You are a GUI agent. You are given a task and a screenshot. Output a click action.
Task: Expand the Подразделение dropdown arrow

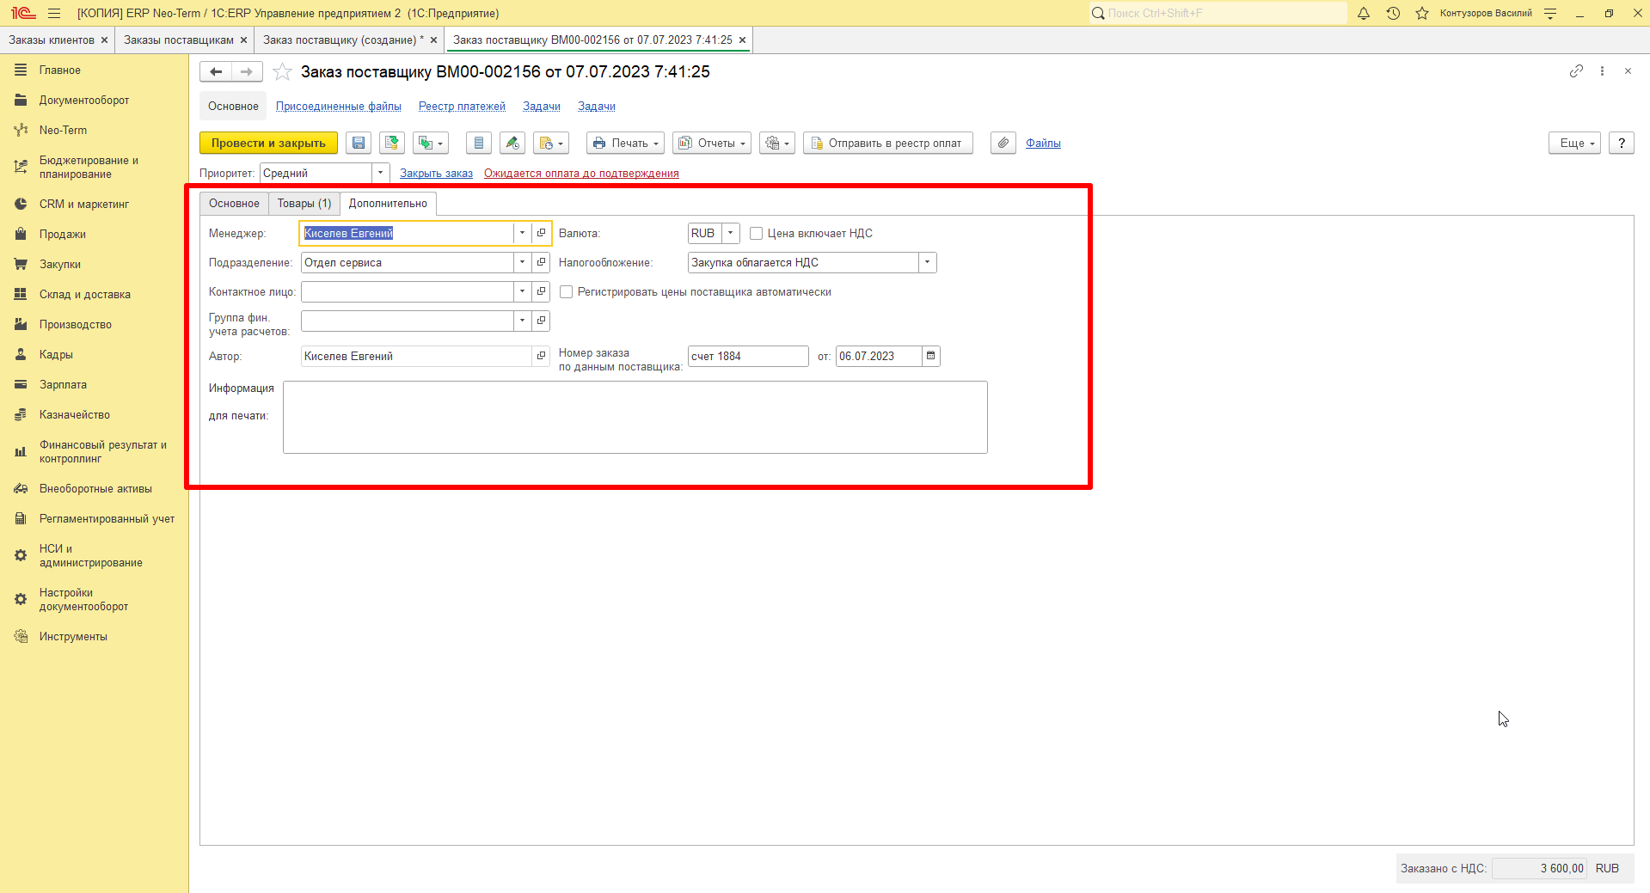tap(522, 262)
